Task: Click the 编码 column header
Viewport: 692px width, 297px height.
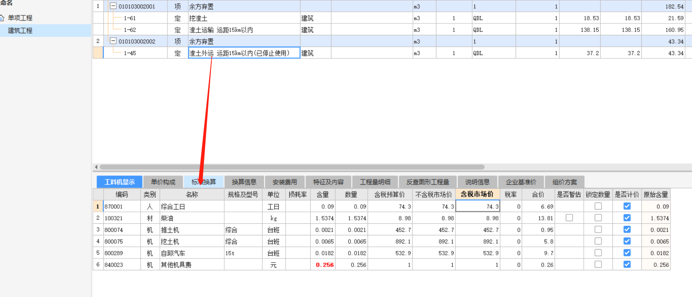Action: [122, 194]
